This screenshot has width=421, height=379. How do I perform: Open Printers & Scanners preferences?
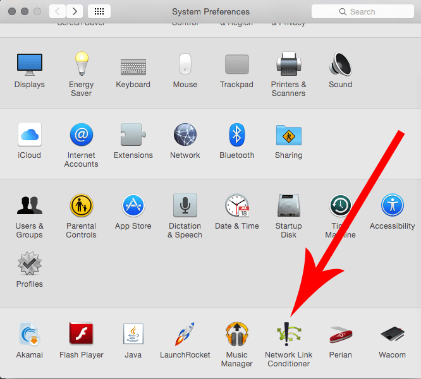point(288,65)
